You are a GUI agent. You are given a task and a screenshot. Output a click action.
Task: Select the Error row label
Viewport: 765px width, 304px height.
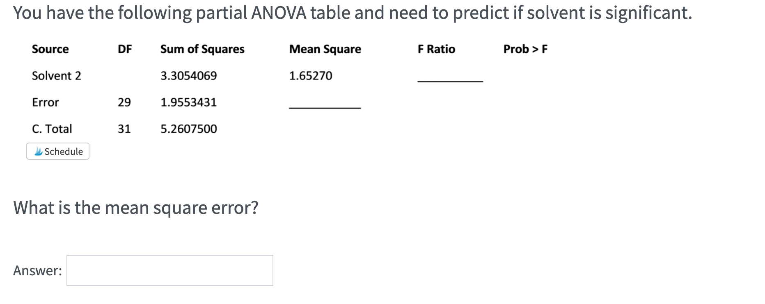click(x=46, y=102)
